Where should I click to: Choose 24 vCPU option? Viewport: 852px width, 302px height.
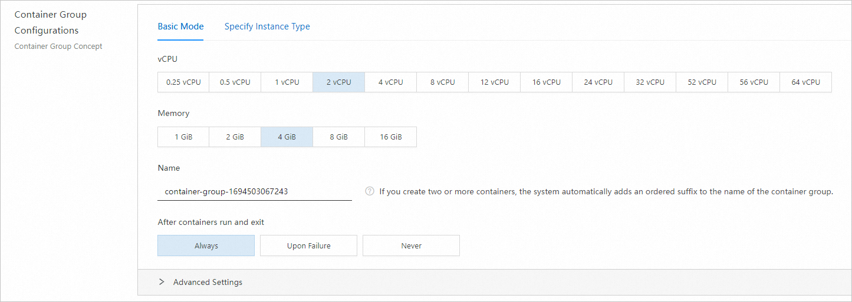coord(598,82)
